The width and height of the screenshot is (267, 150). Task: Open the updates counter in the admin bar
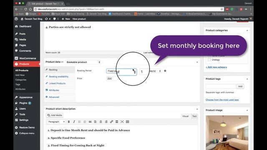[x=48, y=19]
